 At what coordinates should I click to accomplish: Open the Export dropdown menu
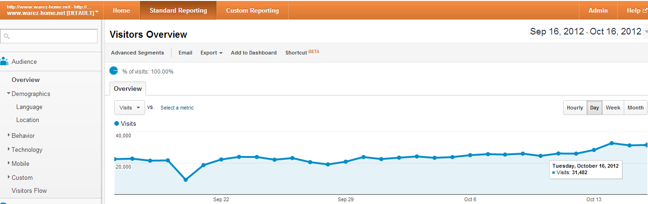point(211,53)
